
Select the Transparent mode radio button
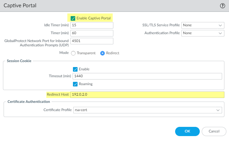[73, 53]
